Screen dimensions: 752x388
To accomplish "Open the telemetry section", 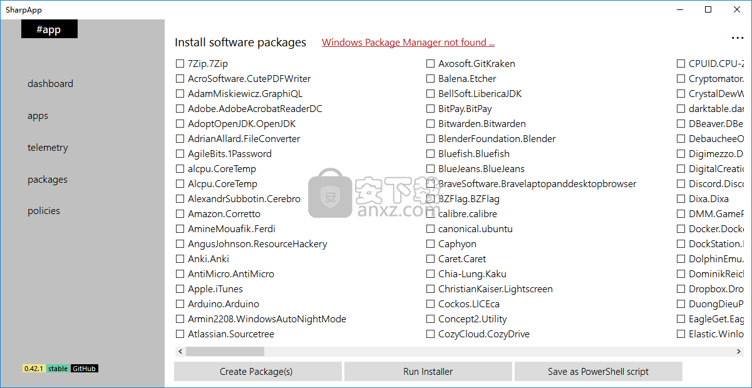I will (x=48, y=148).
